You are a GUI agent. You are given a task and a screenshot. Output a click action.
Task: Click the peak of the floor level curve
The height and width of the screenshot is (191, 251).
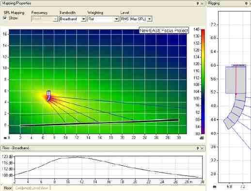tap(76, 157)
